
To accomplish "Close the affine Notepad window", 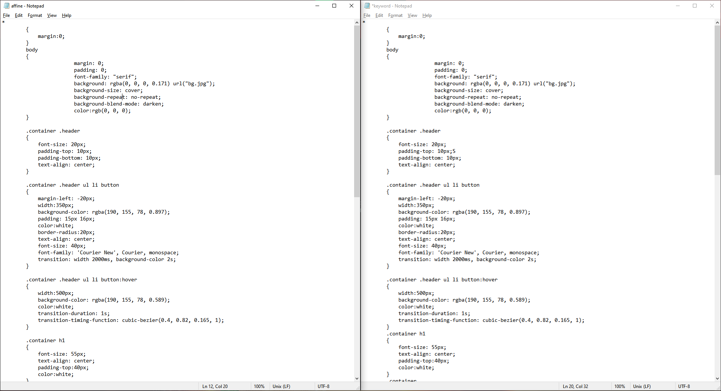I will pos(351,6).
